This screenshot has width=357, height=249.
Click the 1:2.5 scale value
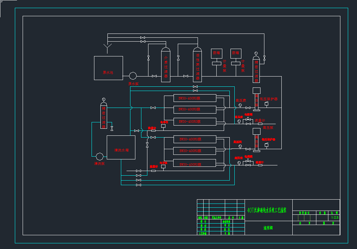pos(335,217)
